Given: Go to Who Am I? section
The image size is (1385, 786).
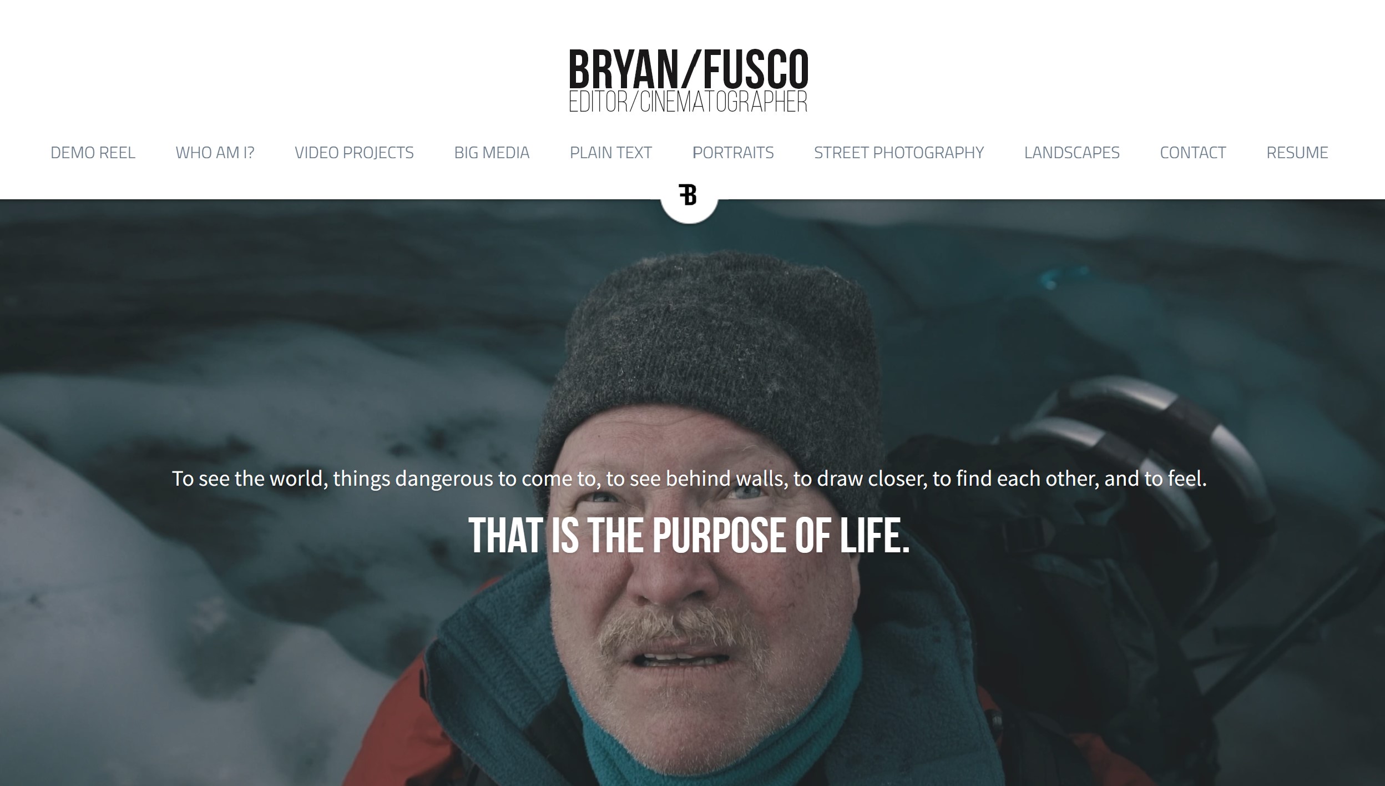Looking at the screenshot, I should (215, 153).
